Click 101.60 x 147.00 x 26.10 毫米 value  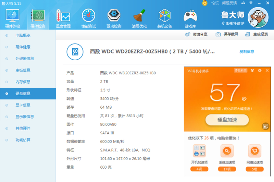[125, 159]
